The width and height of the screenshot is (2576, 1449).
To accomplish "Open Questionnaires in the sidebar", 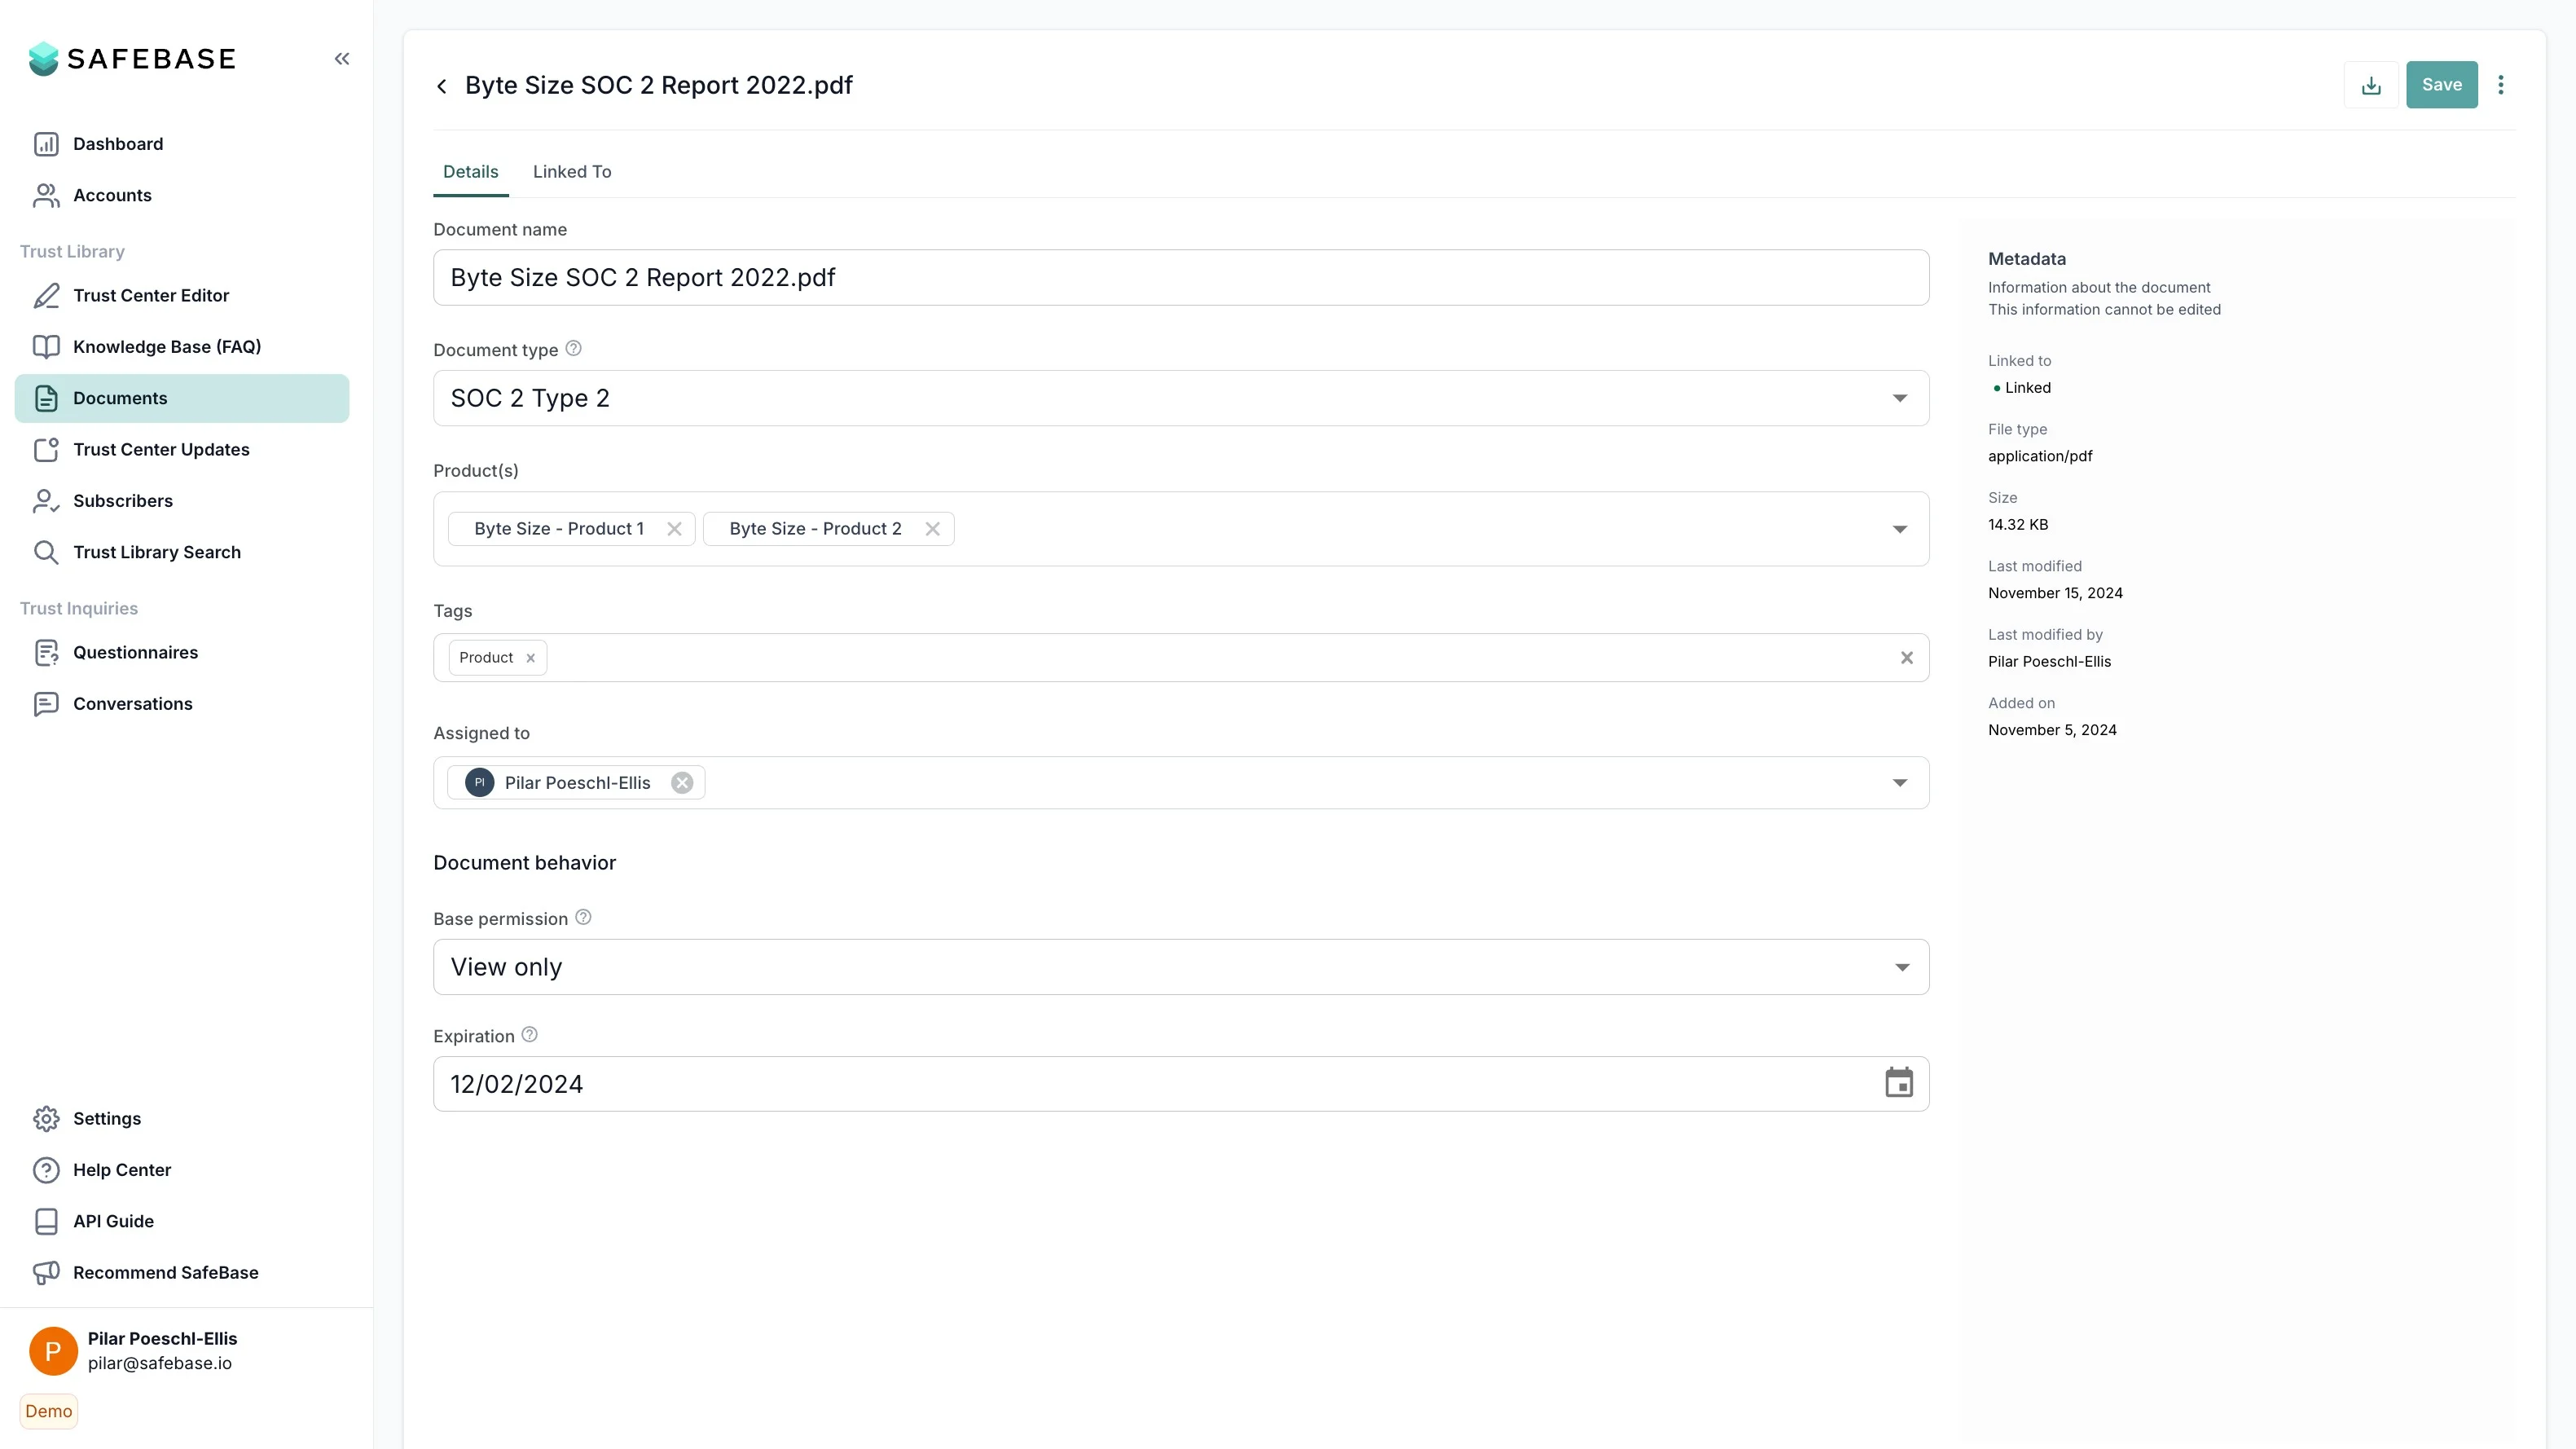I will tap(135, 653).
